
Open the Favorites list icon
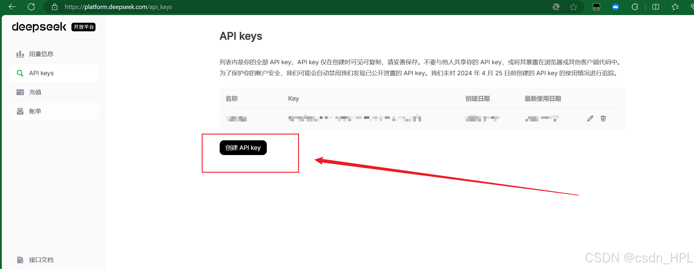[675, 7]
